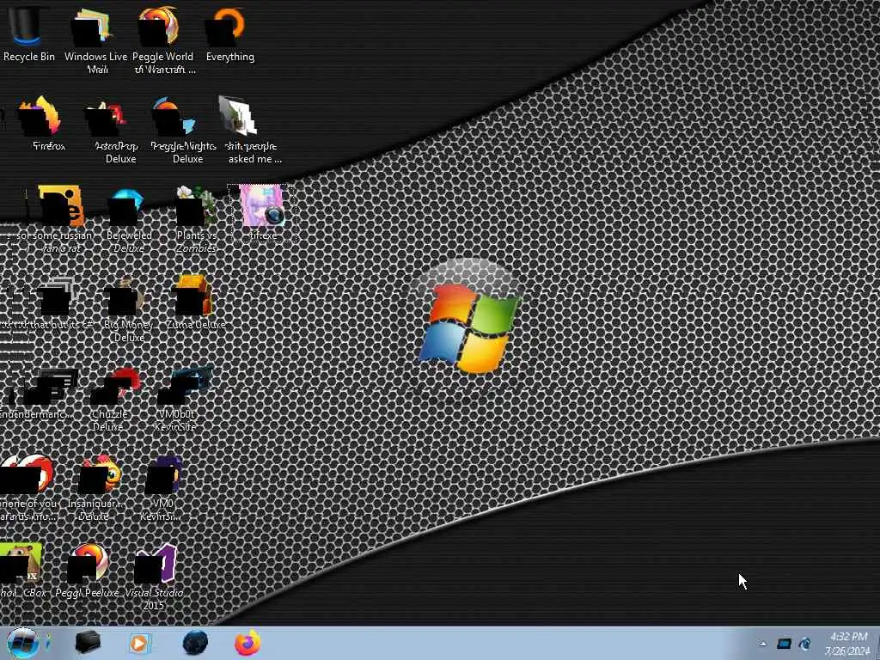880x660 pixels.
Task: Open Windows Media Player from taskbar
Action: click(139, 643)
